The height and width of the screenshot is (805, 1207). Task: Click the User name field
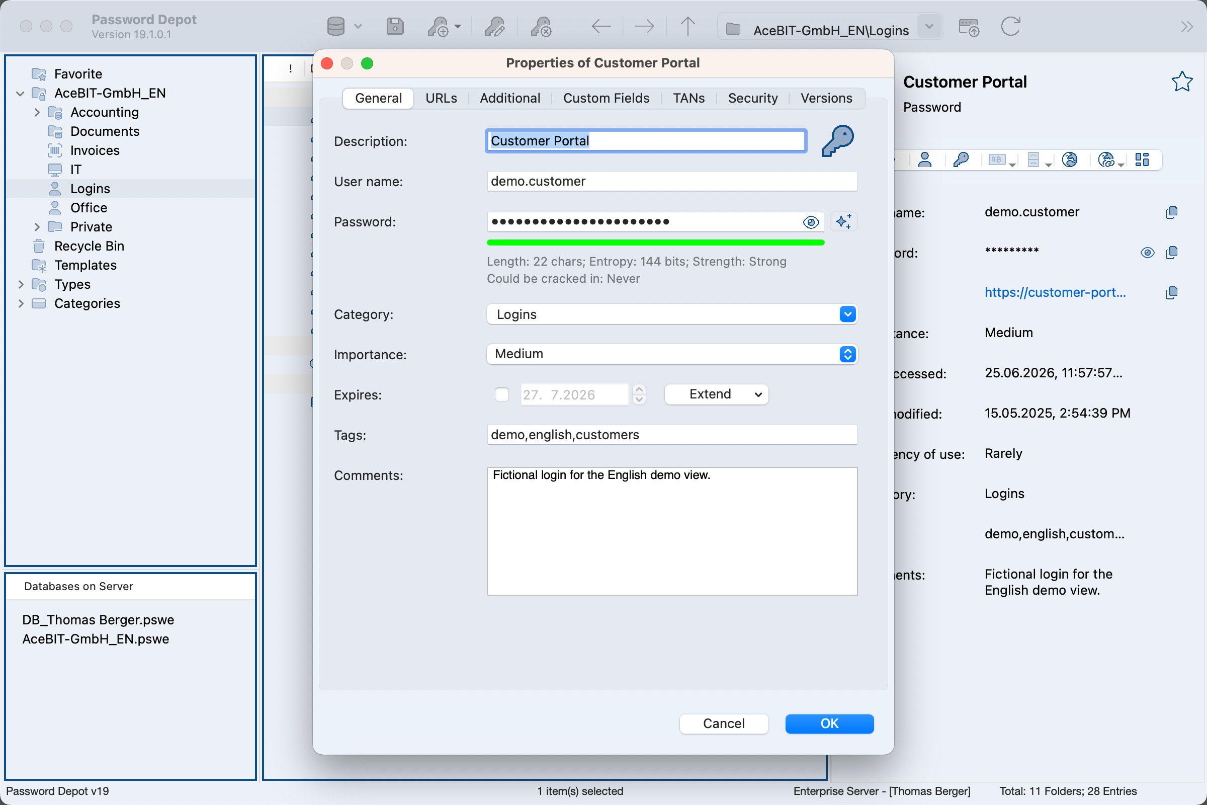click(x=672, y=181)
